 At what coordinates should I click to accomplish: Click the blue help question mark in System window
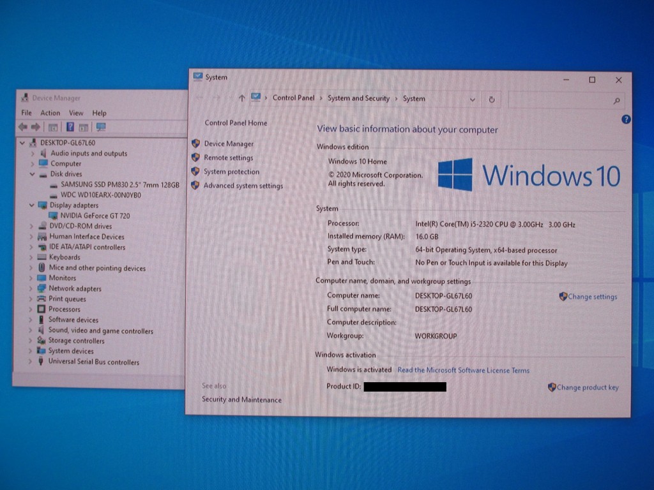pos(626,119)
